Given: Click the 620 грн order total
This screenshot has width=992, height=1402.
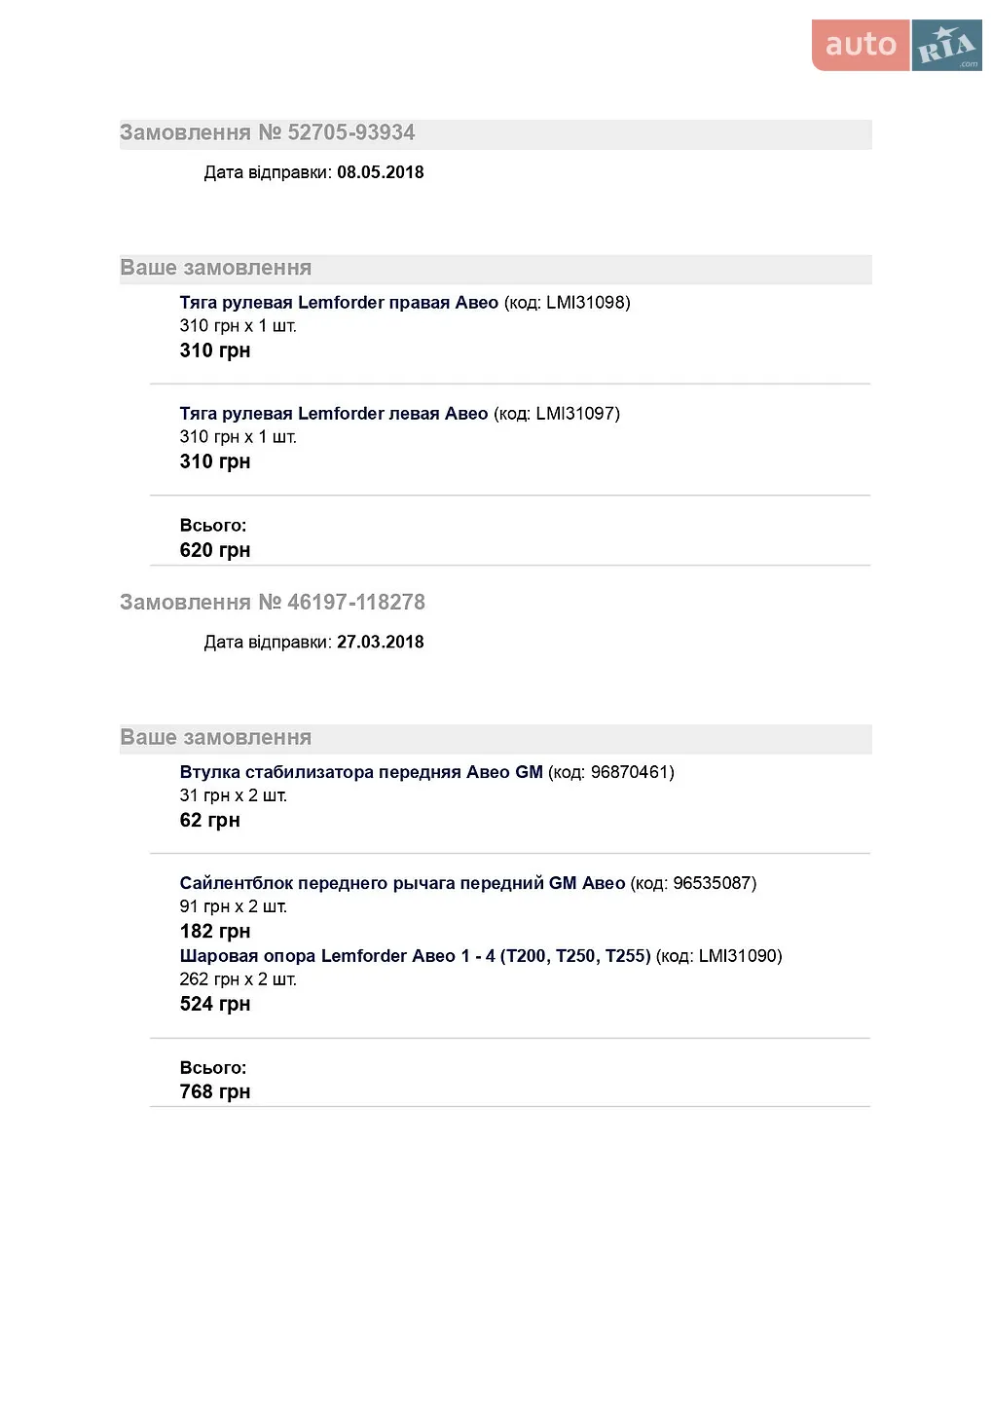Looking at the screenshot, I should click(x=215, y=550).
